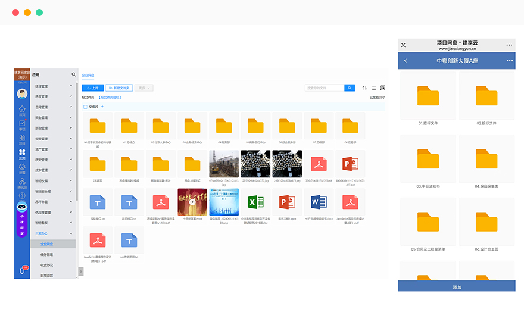
Task: Click the 首页 home icon in sidebar
Action: click(22, 110)
